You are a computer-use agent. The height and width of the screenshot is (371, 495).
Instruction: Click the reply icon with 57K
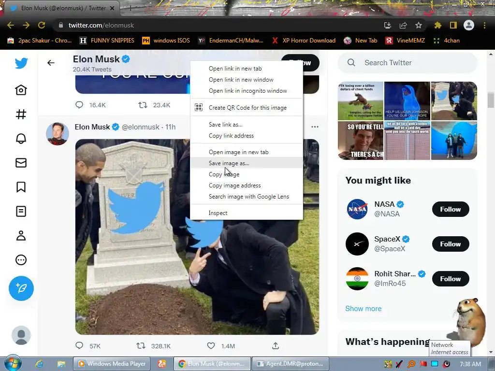[79, 346]
